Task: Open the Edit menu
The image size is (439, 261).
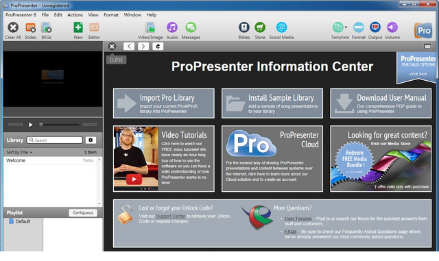Action: coord(58,15)
